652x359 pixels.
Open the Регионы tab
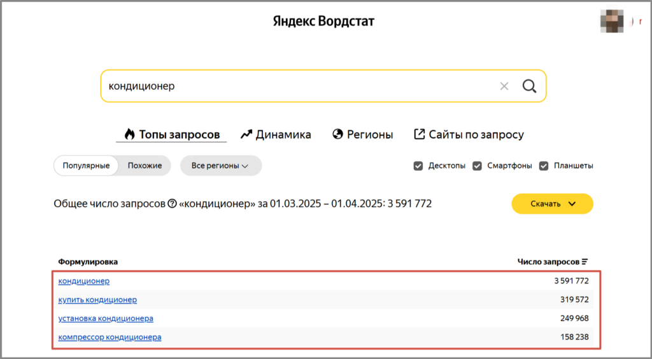[x=362, y=135]
